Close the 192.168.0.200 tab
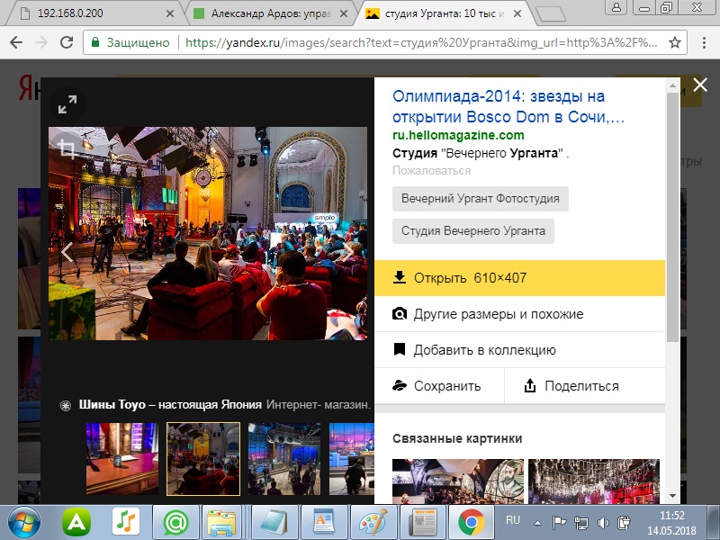Viewport: 720px width, 540px height. [x=170, y=13]
